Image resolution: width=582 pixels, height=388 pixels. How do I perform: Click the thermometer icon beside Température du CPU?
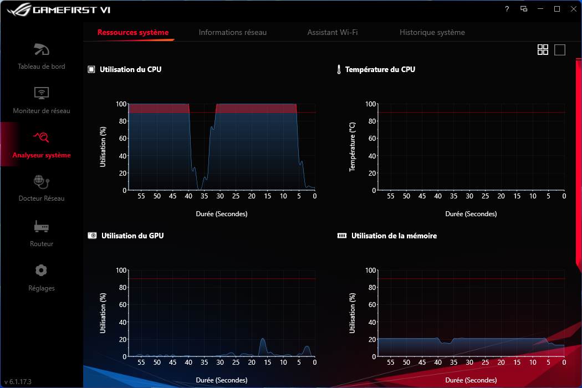click(339, 69)
